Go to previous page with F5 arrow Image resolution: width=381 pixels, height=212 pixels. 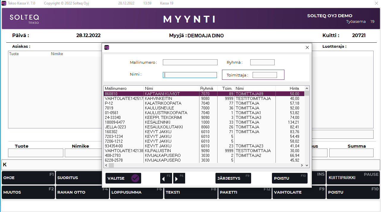pyautogui.click(x=166, y=178)
